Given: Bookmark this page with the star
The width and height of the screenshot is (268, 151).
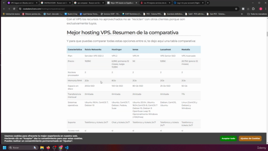Looking at the screenshot, I should (236, 9).
